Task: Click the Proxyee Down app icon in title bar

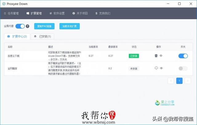Action: click(4, 4)
